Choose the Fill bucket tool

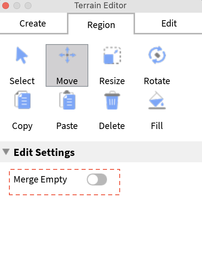click(x=157, y=100)
